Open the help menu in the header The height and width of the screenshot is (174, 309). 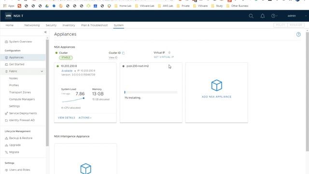coord(274,16)
